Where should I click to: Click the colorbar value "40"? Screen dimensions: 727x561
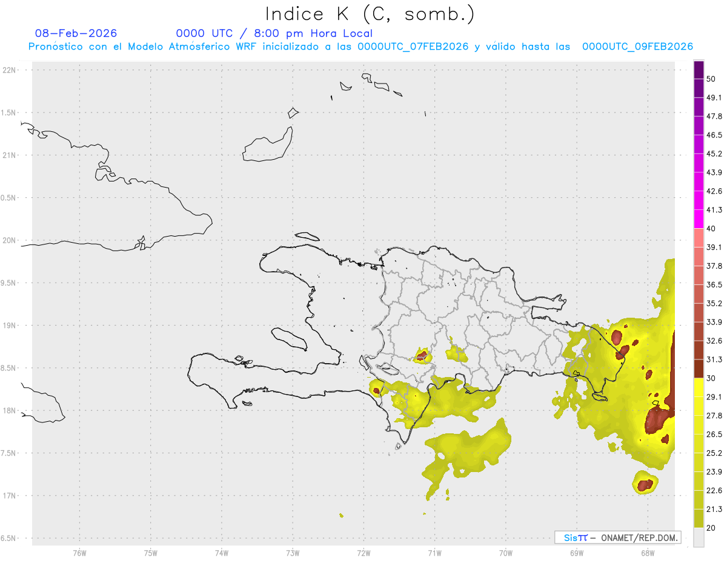coord(711,229)
